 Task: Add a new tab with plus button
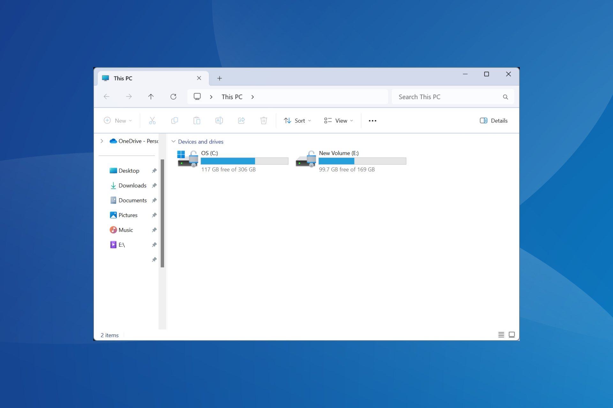click(x=220, y=78)
